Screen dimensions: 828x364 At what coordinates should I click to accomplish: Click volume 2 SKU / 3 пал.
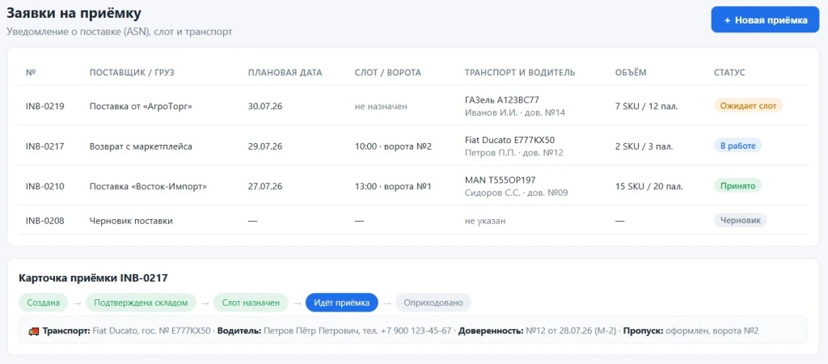(x=644, y=146)
